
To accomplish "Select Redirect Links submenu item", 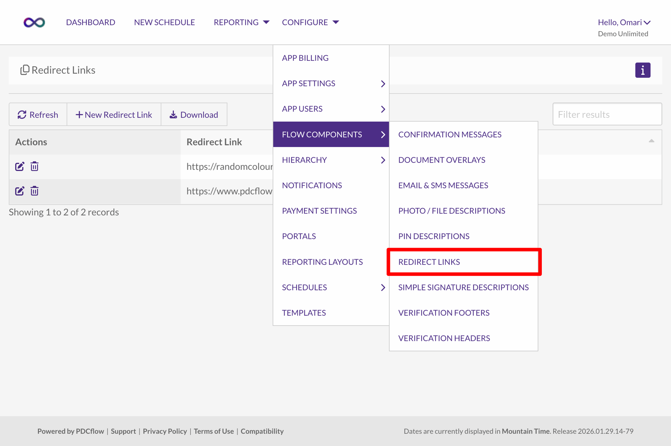I will [463, 262].
